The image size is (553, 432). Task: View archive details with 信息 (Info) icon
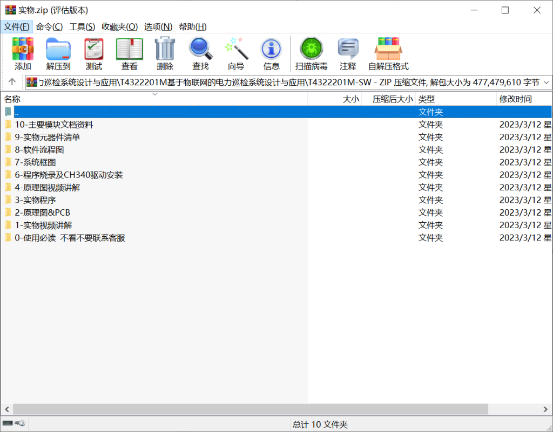(271, 52)
